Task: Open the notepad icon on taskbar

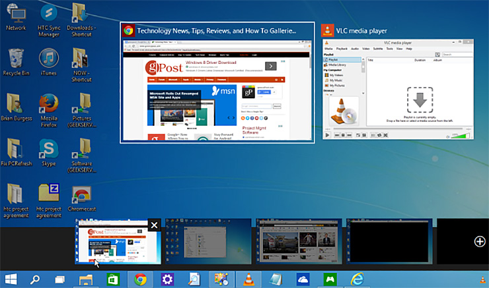Action: click(276, 279)
